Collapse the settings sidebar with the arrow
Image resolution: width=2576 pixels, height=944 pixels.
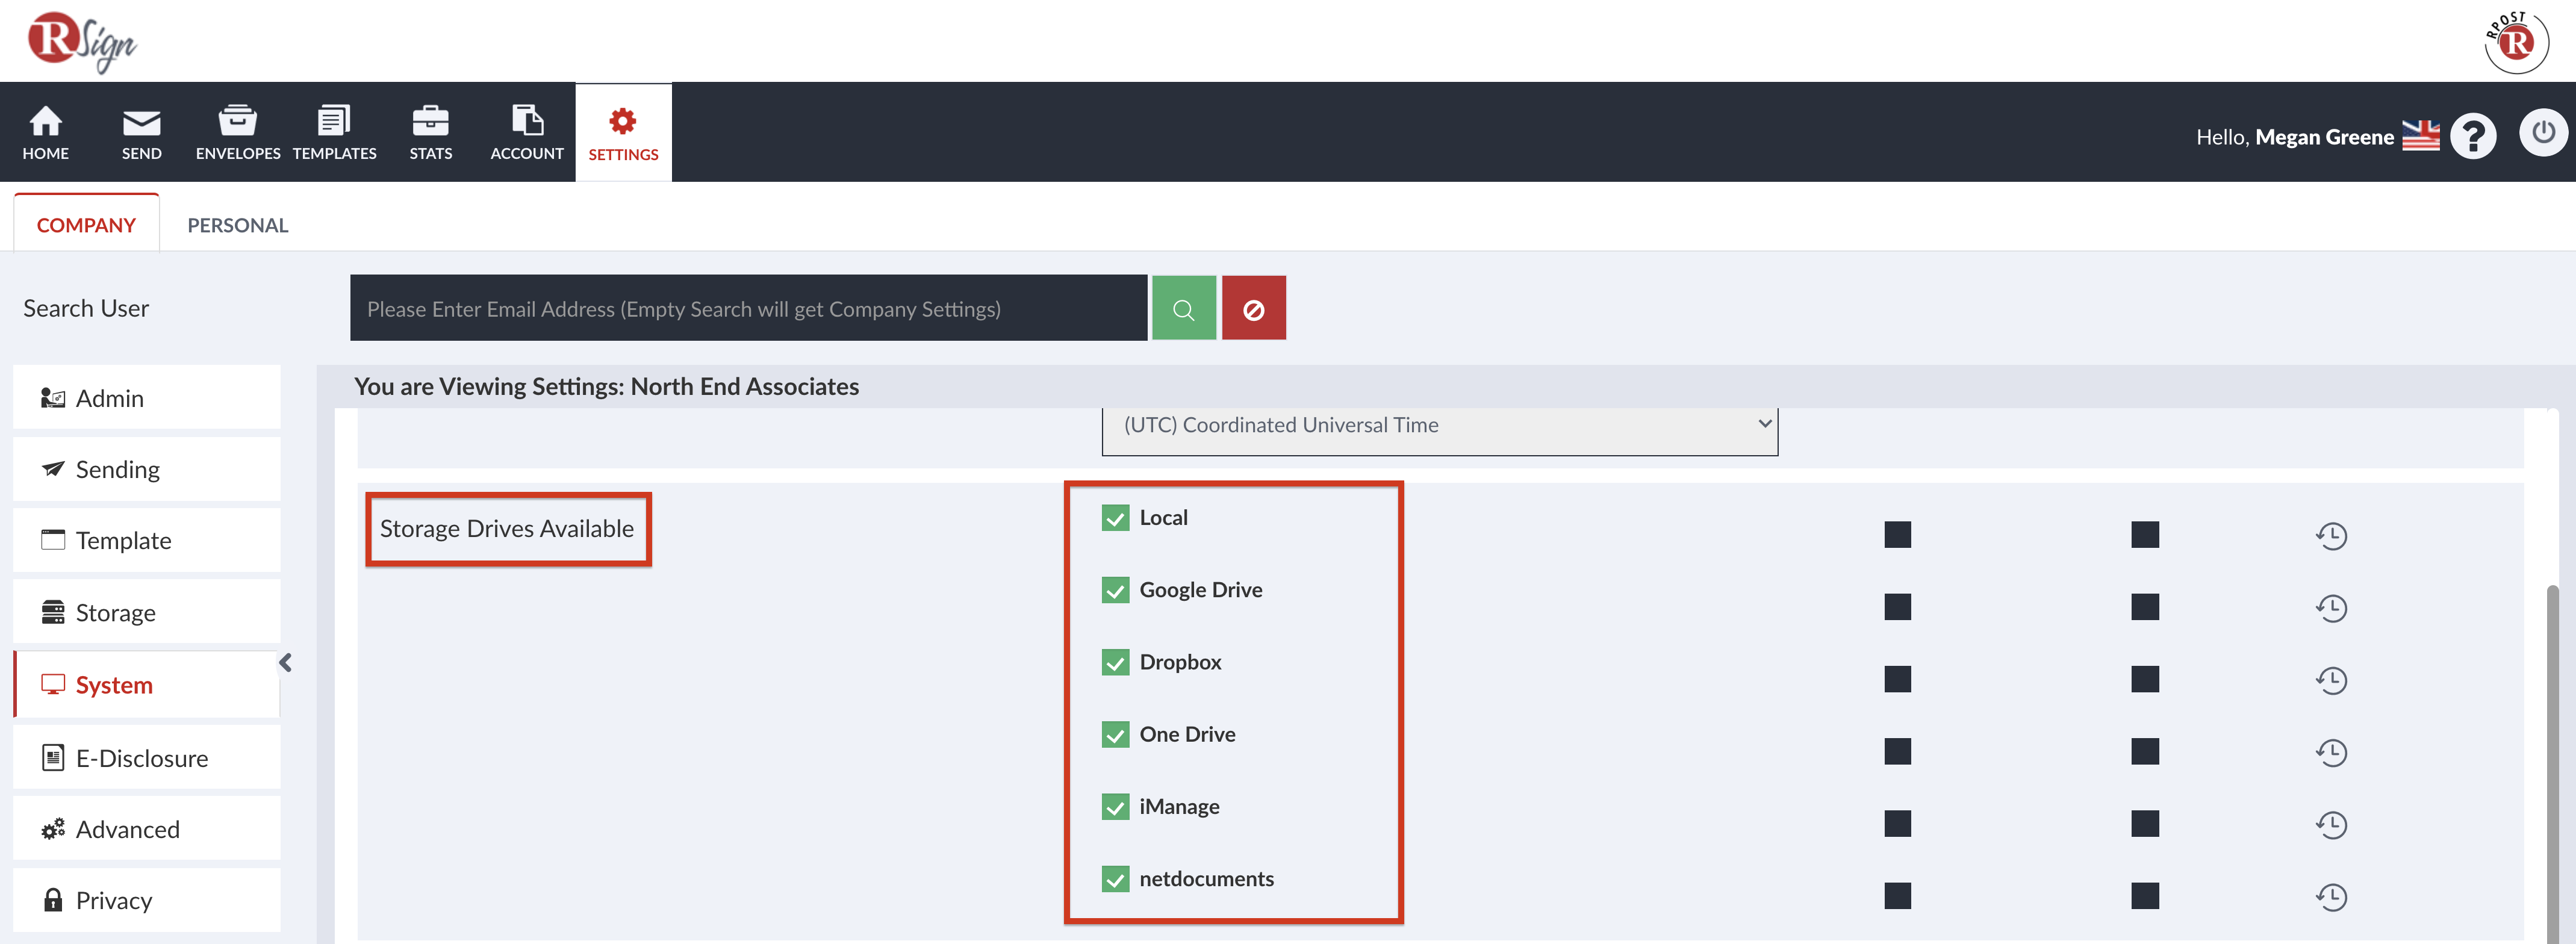pyautogui.click(x=286, y=662)
